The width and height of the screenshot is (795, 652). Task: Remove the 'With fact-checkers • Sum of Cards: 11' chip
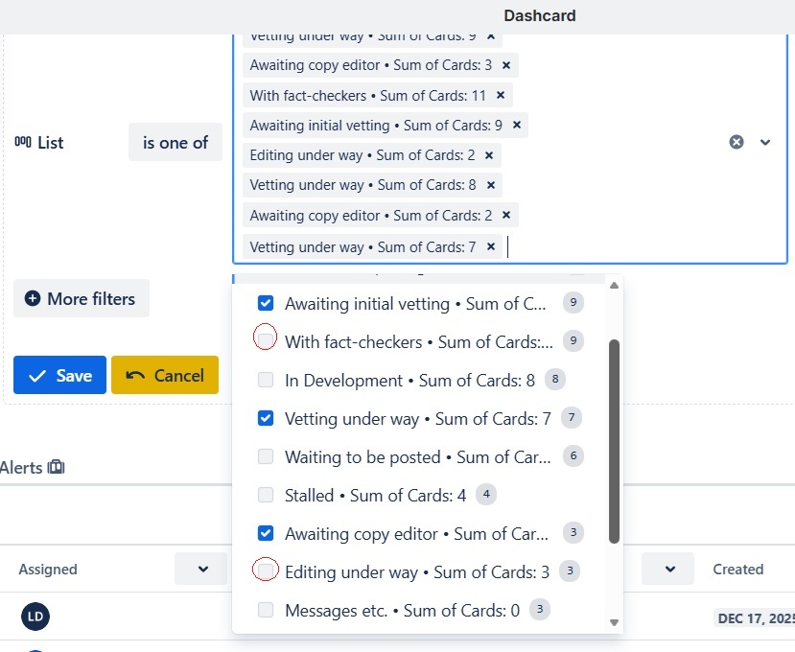click(501, 95)
